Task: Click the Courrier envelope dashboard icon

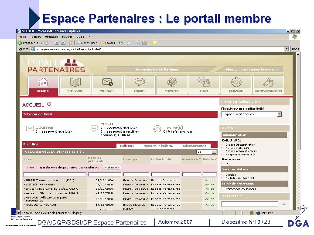Action: click(30, 128)
